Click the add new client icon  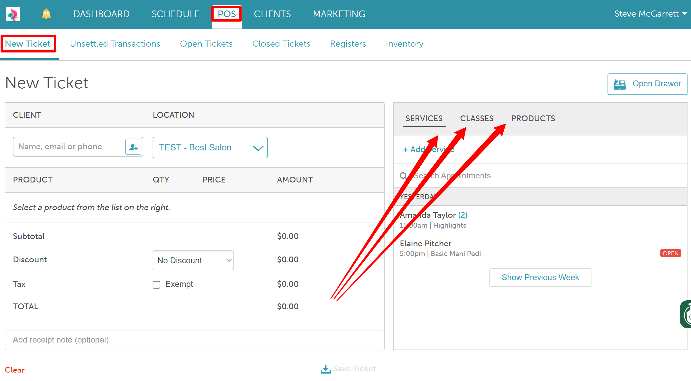tap(133, 147)
